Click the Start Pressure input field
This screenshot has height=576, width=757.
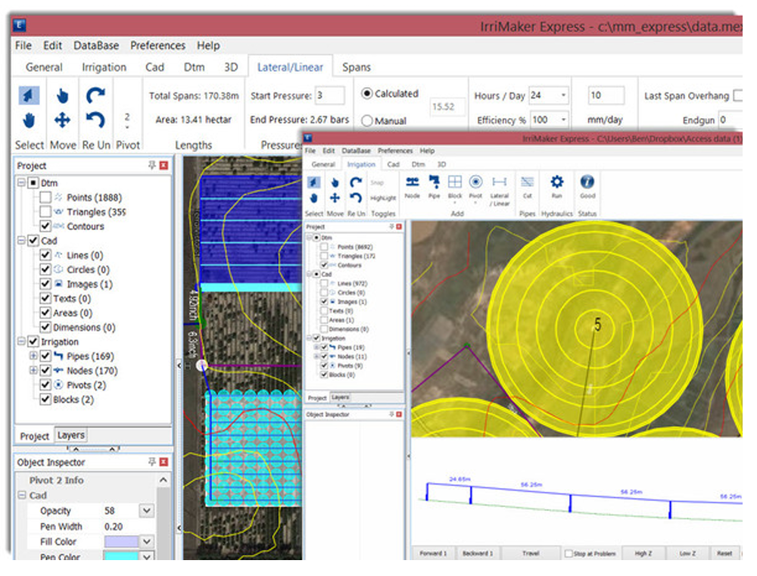coord(329,96)
